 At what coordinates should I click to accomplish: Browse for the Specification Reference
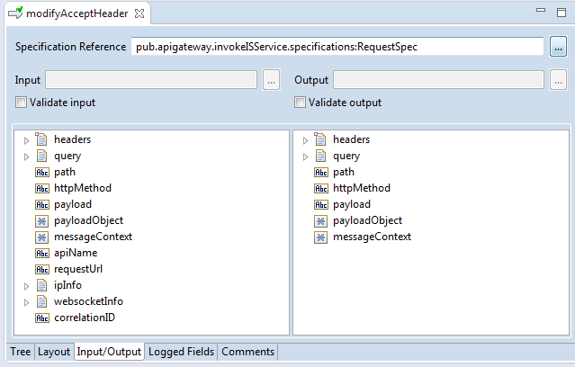pos(558,47)
